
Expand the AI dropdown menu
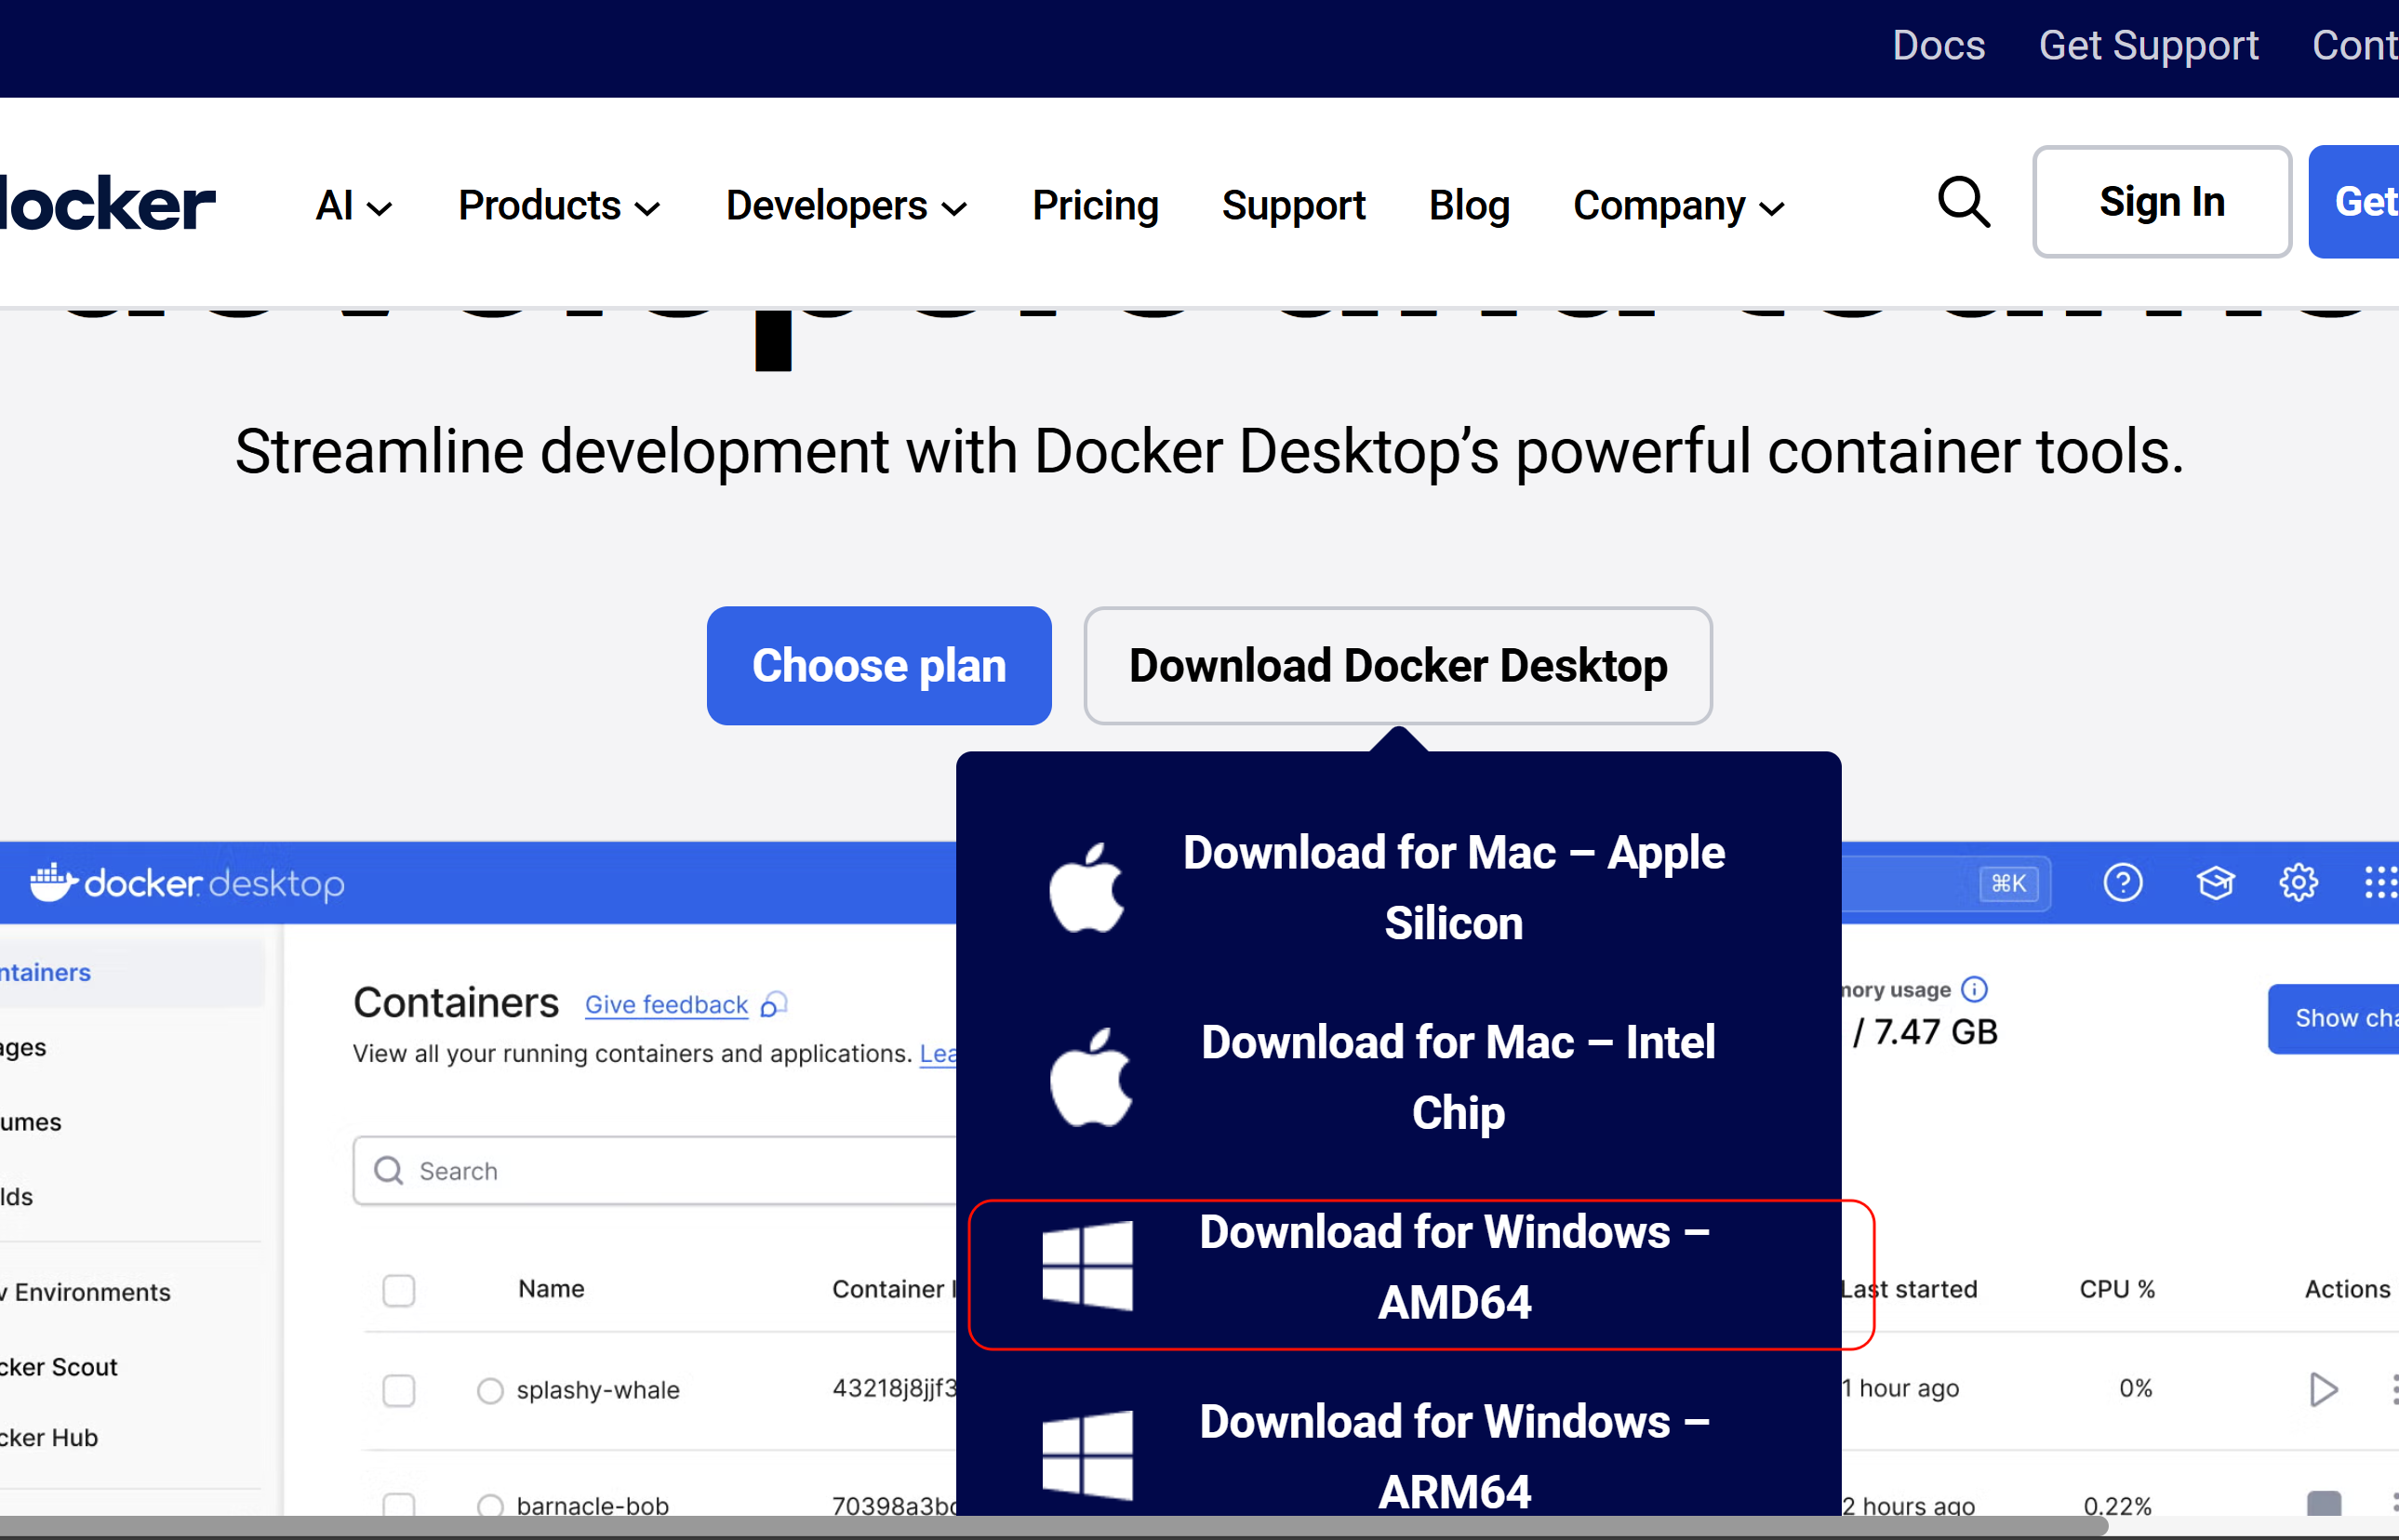click(x=353, y=206)
